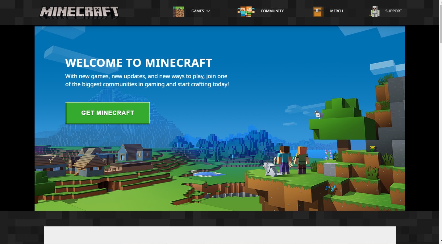Click the iron golem Support icon
The image size is (442, 244).
[375, 11]
